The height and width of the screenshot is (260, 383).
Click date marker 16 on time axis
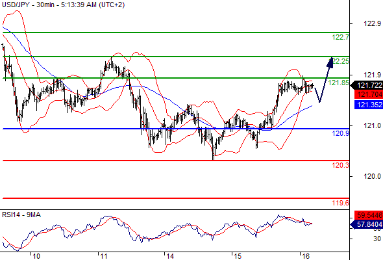pos(306,256)
